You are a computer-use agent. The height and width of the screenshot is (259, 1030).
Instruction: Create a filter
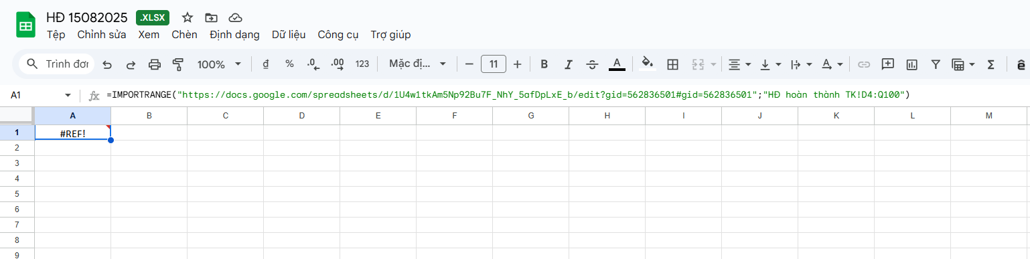[936, 64]
